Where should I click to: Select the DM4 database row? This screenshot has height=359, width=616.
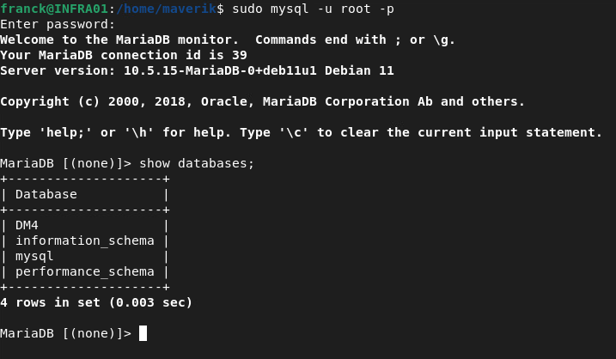27,225
